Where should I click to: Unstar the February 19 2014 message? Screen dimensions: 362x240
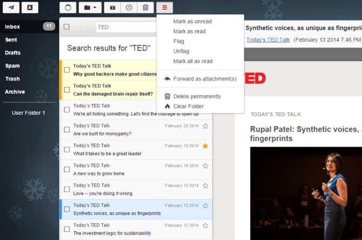click(x=205, y=146)
